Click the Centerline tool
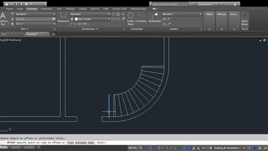Image resolution: width=268 pixels, height=151 pixels. pyautogui.click(x=141, y=18)
